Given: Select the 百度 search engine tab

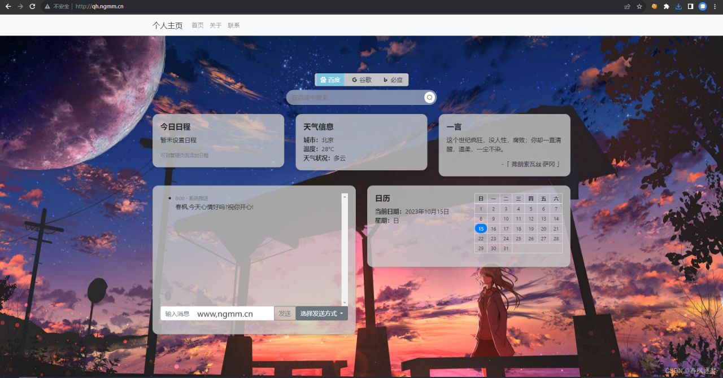Looking at the screenshot, I should coord(330,80).
